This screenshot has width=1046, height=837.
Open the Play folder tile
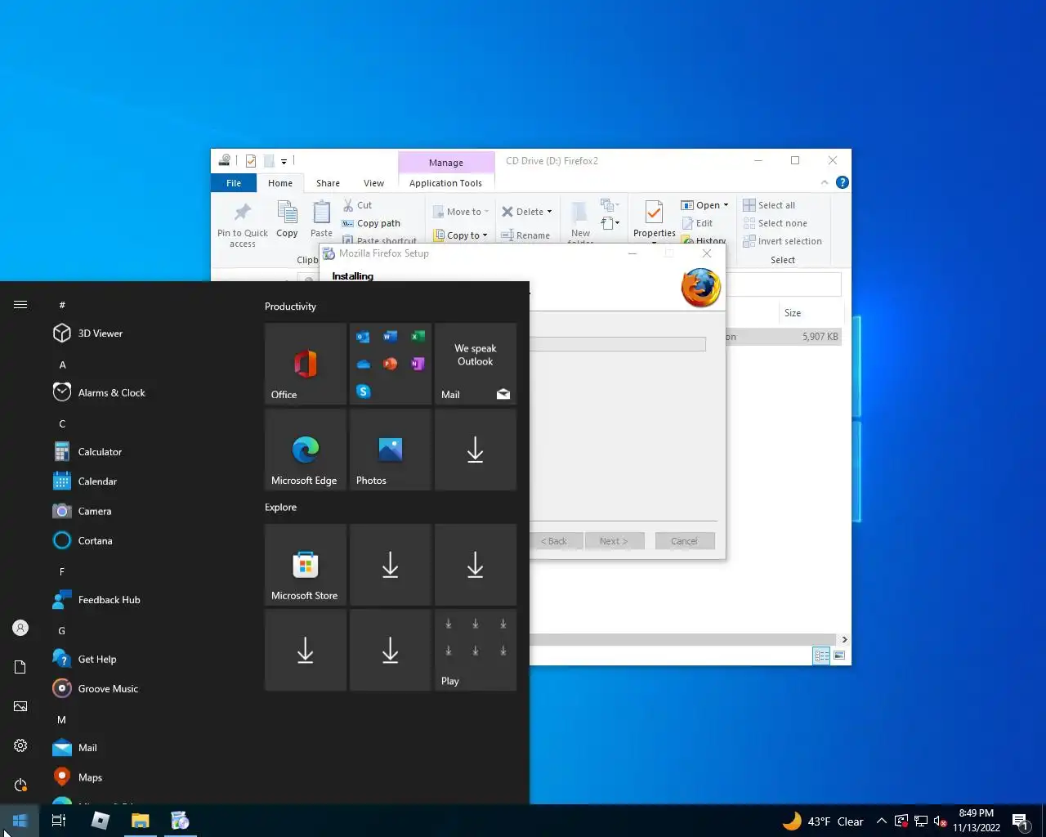coord(476,650)
